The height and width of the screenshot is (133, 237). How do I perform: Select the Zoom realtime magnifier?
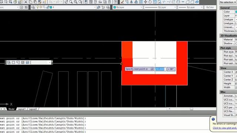(71, 2)
